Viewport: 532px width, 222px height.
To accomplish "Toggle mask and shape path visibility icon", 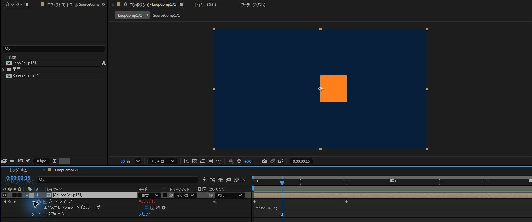I will (202, 161).
